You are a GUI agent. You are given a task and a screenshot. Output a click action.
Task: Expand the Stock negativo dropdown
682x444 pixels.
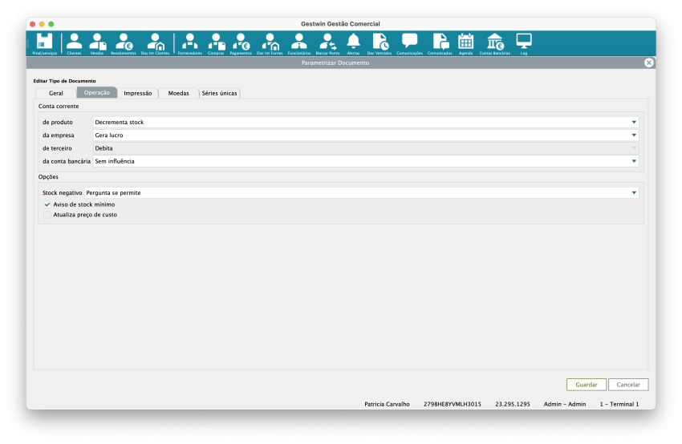tap(633, 193)
